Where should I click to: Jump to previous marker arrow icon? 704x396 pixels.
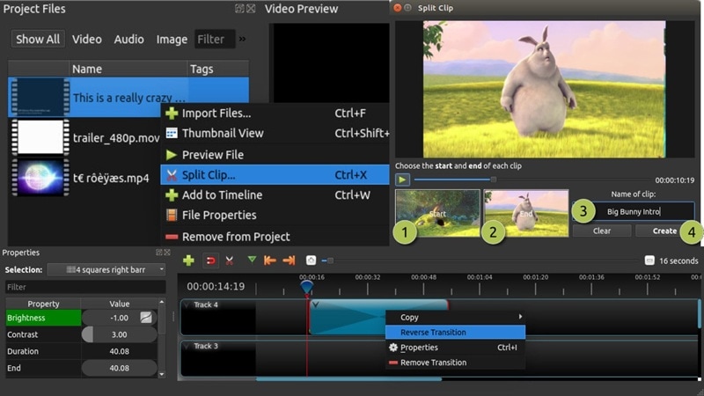[x=270, y=260]
